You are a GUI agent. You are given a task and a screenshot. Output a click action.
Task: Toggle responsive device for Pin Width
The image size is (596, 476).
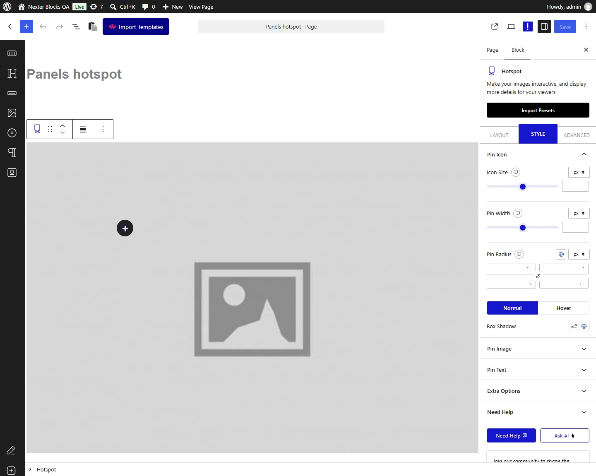(x=518, y=213)
